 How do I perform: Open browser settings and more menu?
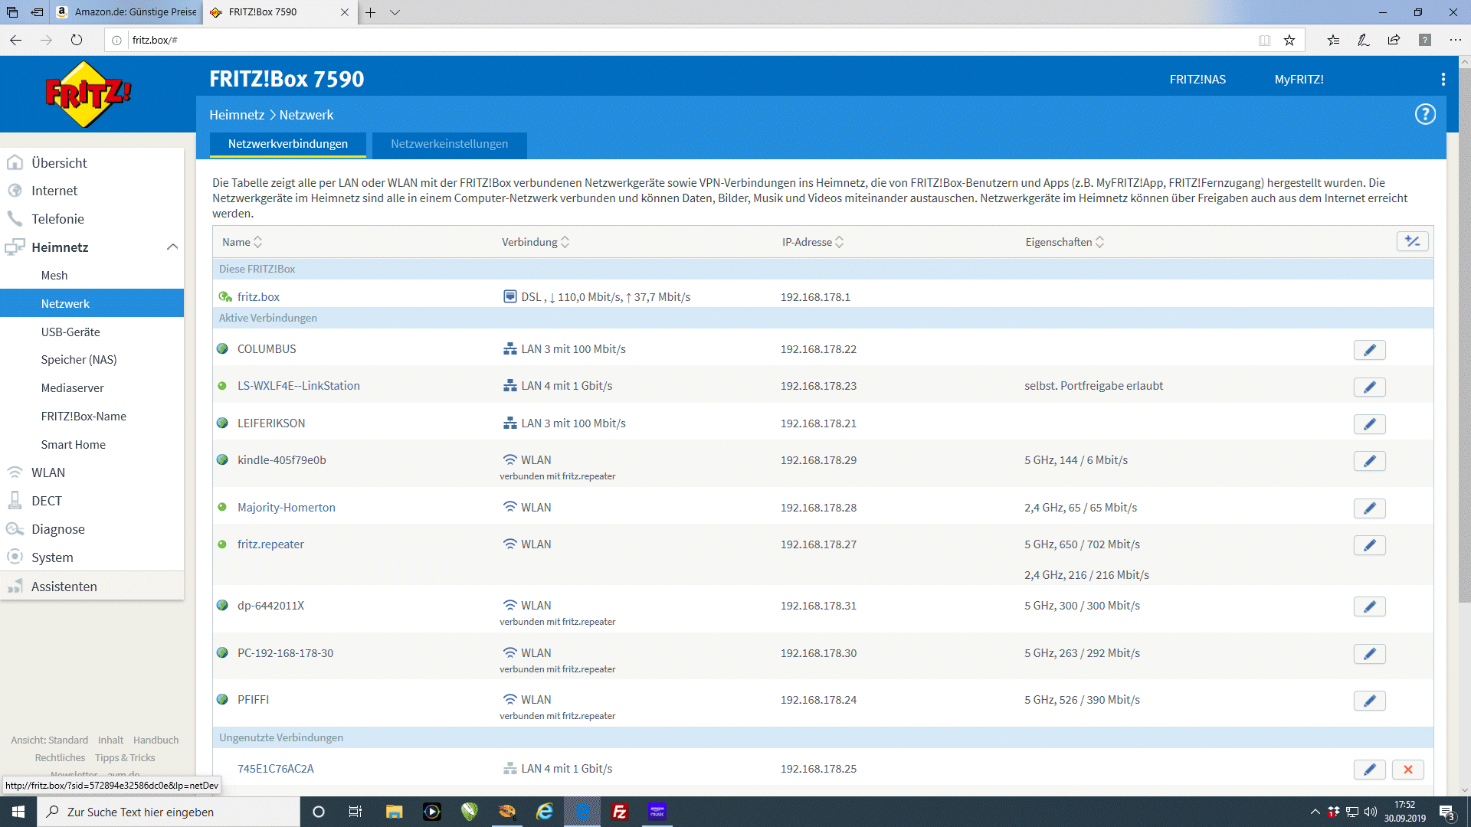pos(1455,40)
